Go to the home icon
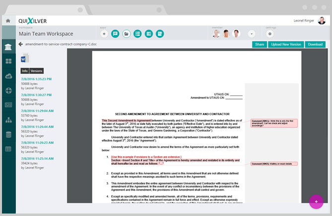 [8, 21]
